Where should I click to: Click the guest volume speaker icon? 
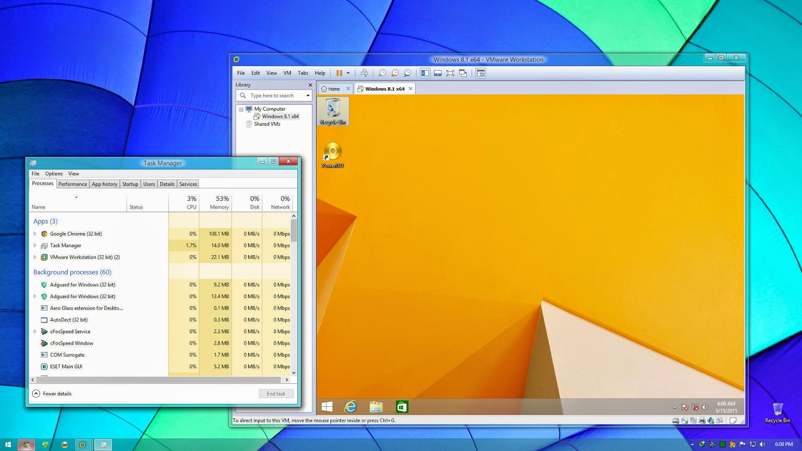click(x=705, y=407)
